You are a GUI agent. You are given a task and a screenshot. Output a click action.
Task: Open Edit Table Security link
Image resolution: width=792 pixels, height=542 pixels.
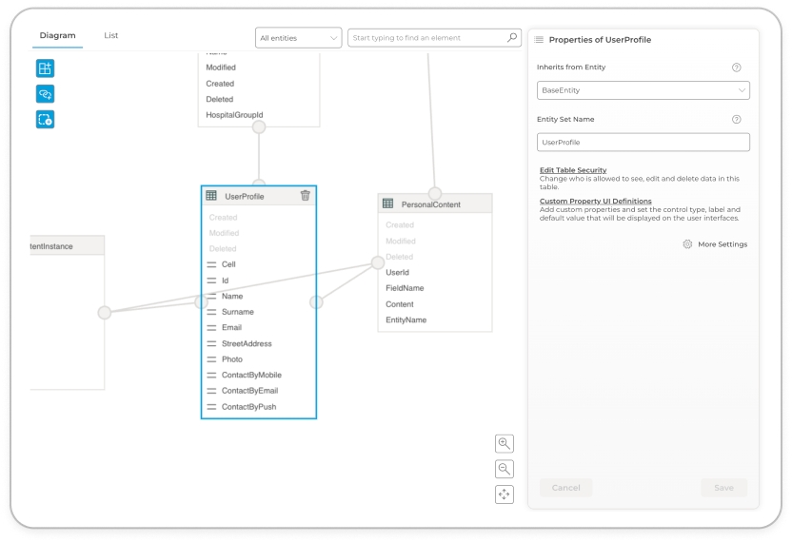coord(573,170)
